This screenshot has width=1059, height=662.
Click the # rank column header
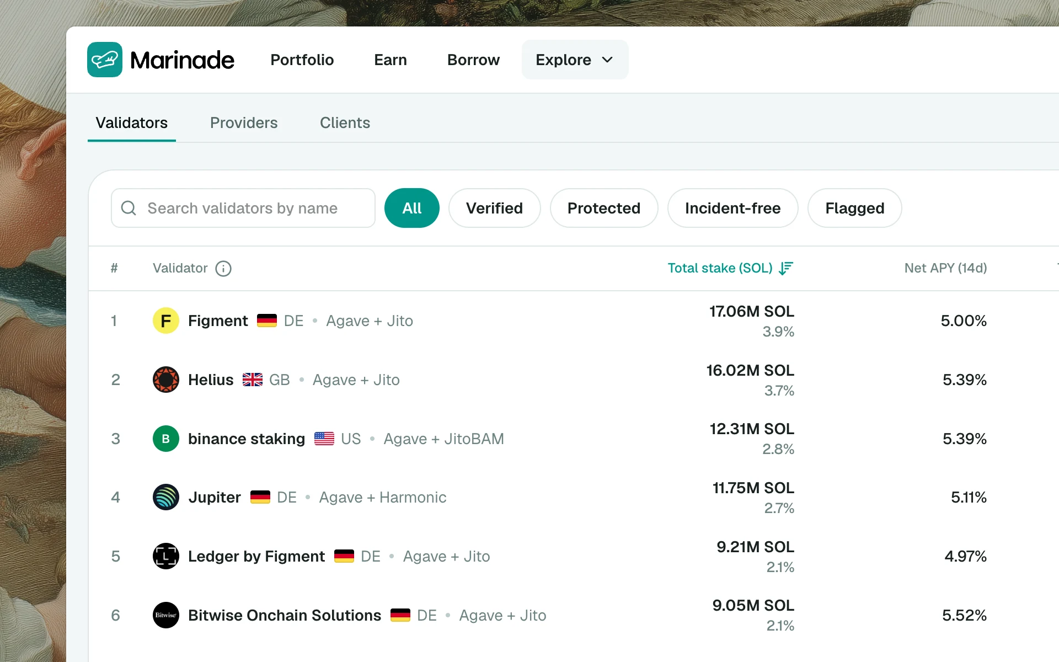[x=114, y=269]
